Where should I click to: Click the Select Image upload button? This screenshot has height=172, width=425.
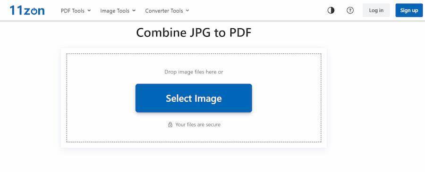point(194,98)
